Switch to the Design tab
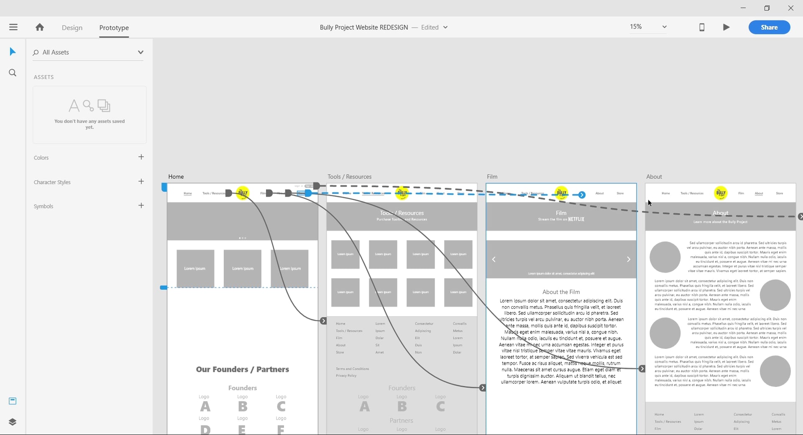Screen dimensions: 803x435 (x=72, y=28)
